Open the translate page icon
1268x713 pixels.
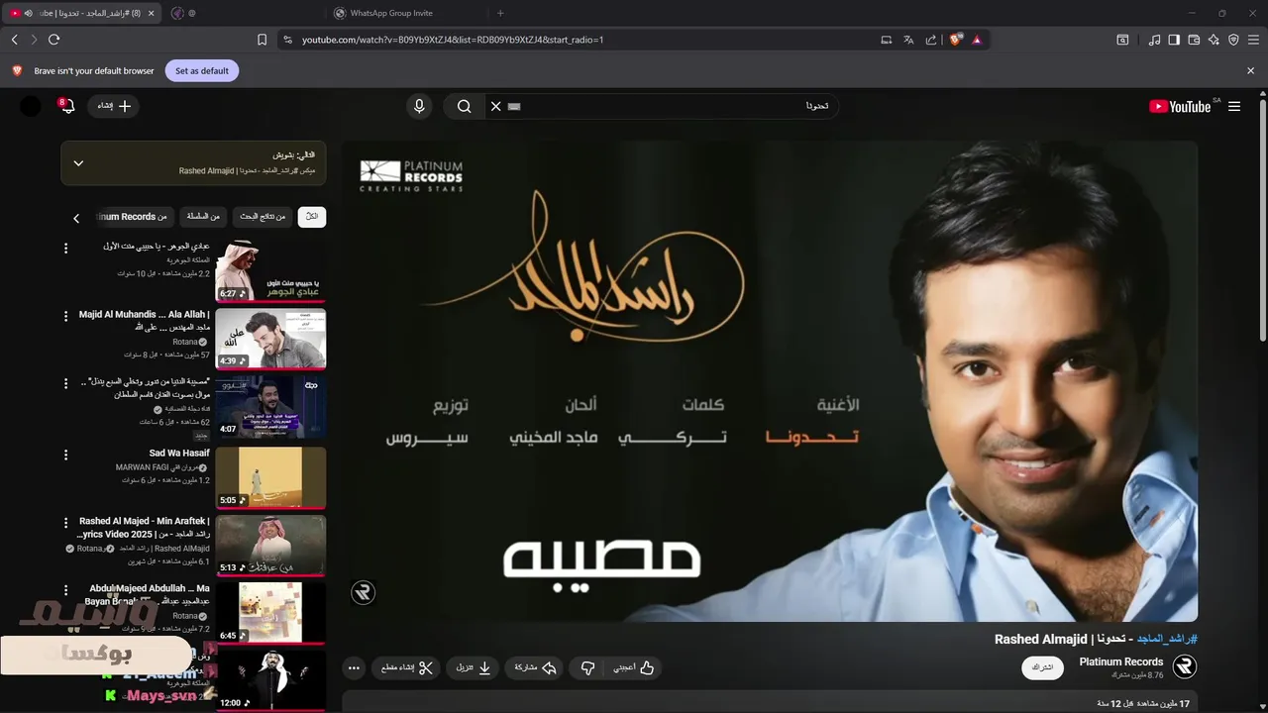pos(908,40)
